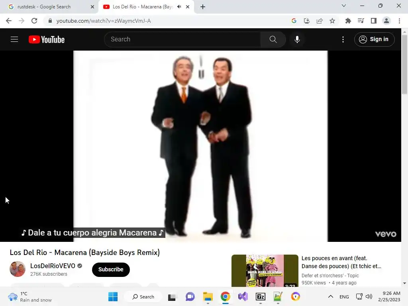Open Defer et s'norchess' - Topic channel

(x=330, y=275)
